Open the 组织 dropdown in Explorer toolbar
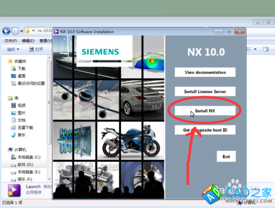 point(13,49)
